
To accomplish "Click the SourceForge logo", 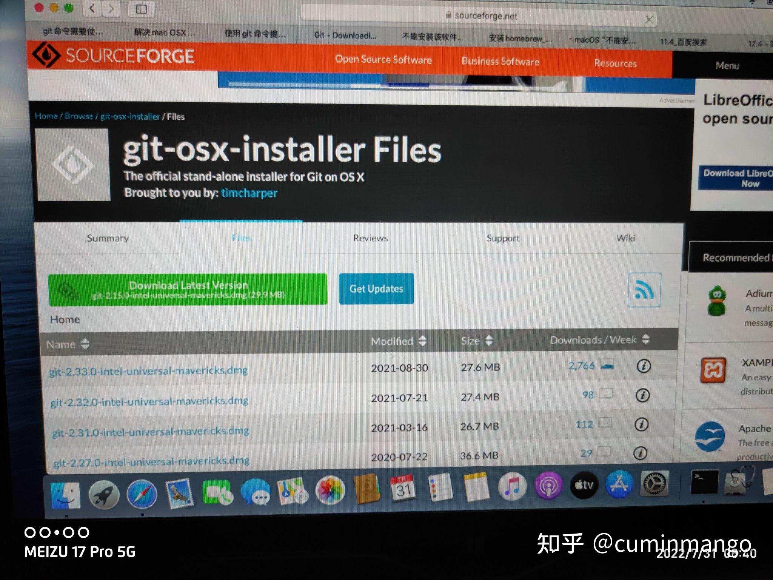I will (113, 56).
